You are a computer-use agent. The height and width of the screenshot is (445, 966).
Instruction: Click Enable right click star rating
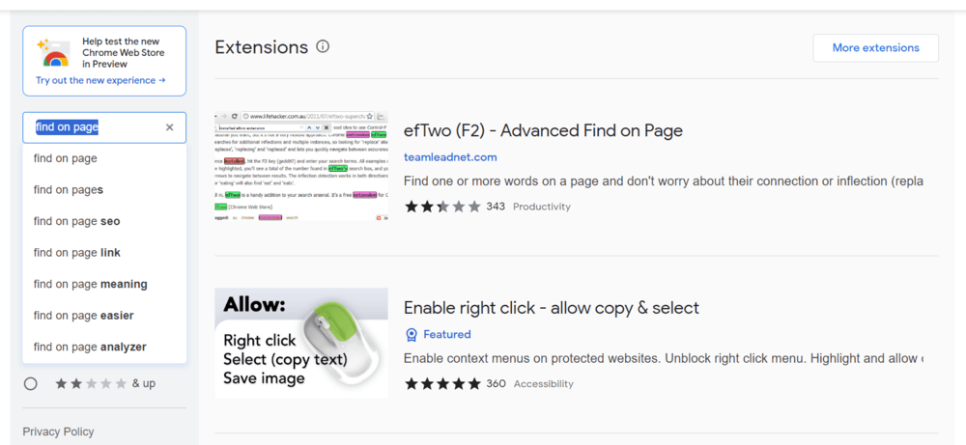pyautogui.click(x=441, y=383)
